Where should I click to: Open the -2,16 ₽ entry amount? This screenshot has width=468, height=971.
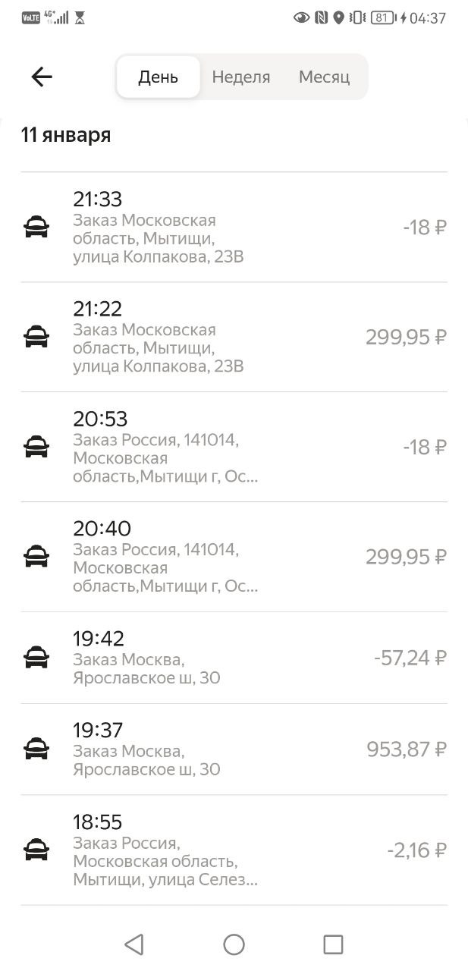[x=416, y=850]
